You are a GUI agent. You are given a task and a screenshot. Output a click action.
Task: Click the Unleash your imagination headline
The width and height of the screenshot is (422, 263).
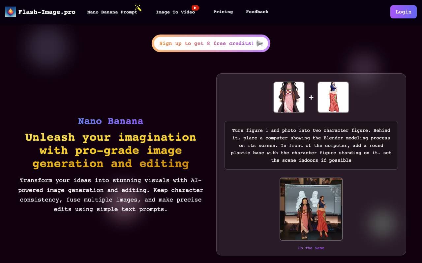[110, 150]
